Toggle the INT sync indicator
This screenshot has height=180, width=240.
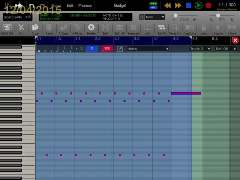[x=153, y=7]
